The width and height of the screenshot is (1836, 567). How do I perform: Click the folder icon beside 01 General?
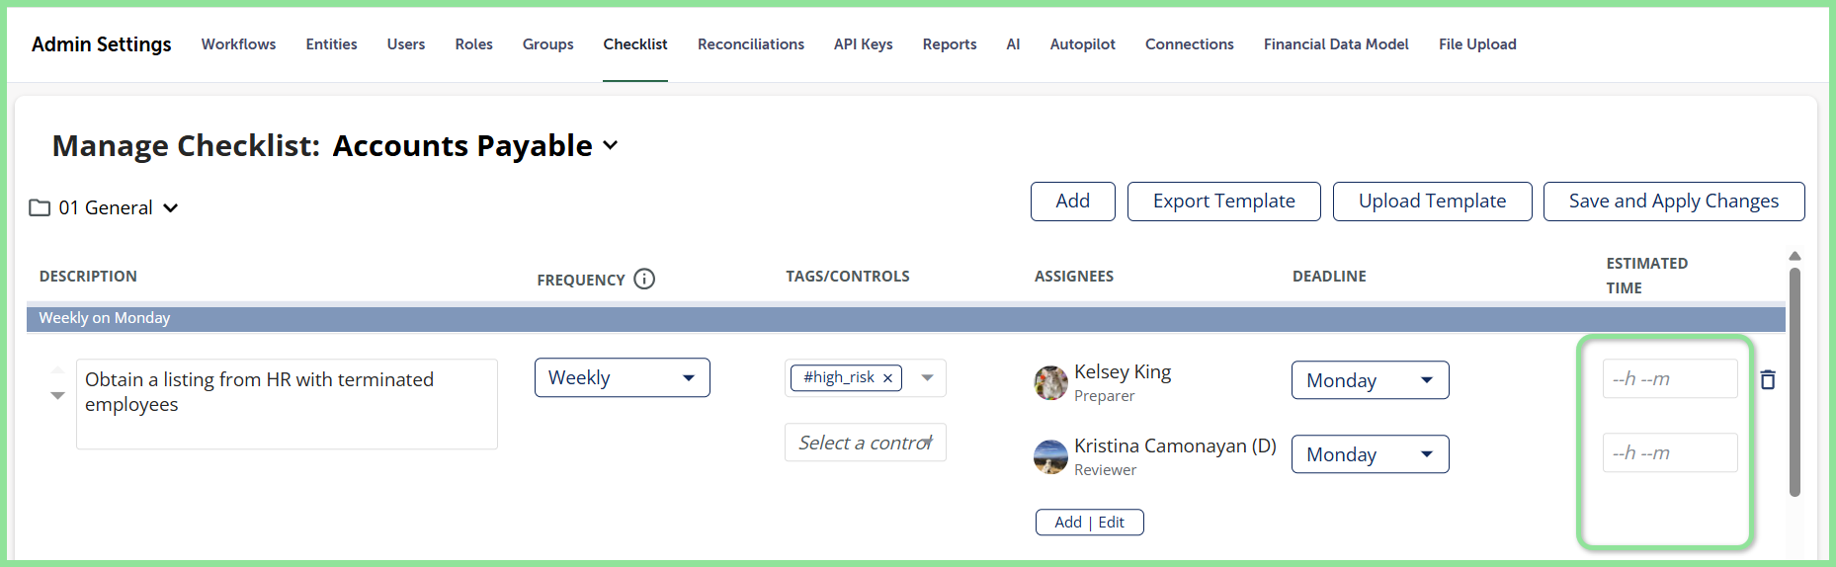[40, 207]
